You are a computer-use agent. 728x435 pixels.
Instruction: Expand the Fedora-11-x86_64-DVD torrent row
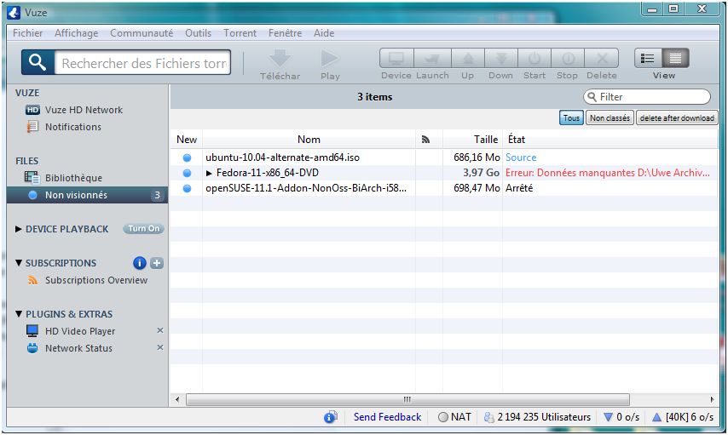210,173
